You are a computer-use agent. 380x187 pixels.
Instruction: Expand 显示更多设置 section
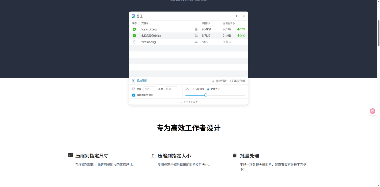(x=189, y=102)
